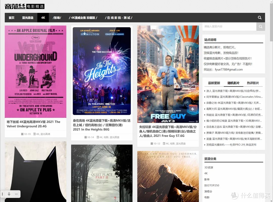Switch to the 最新更新 tab
This screenshot has width=273, height=202.
click(x=214, y=83)
